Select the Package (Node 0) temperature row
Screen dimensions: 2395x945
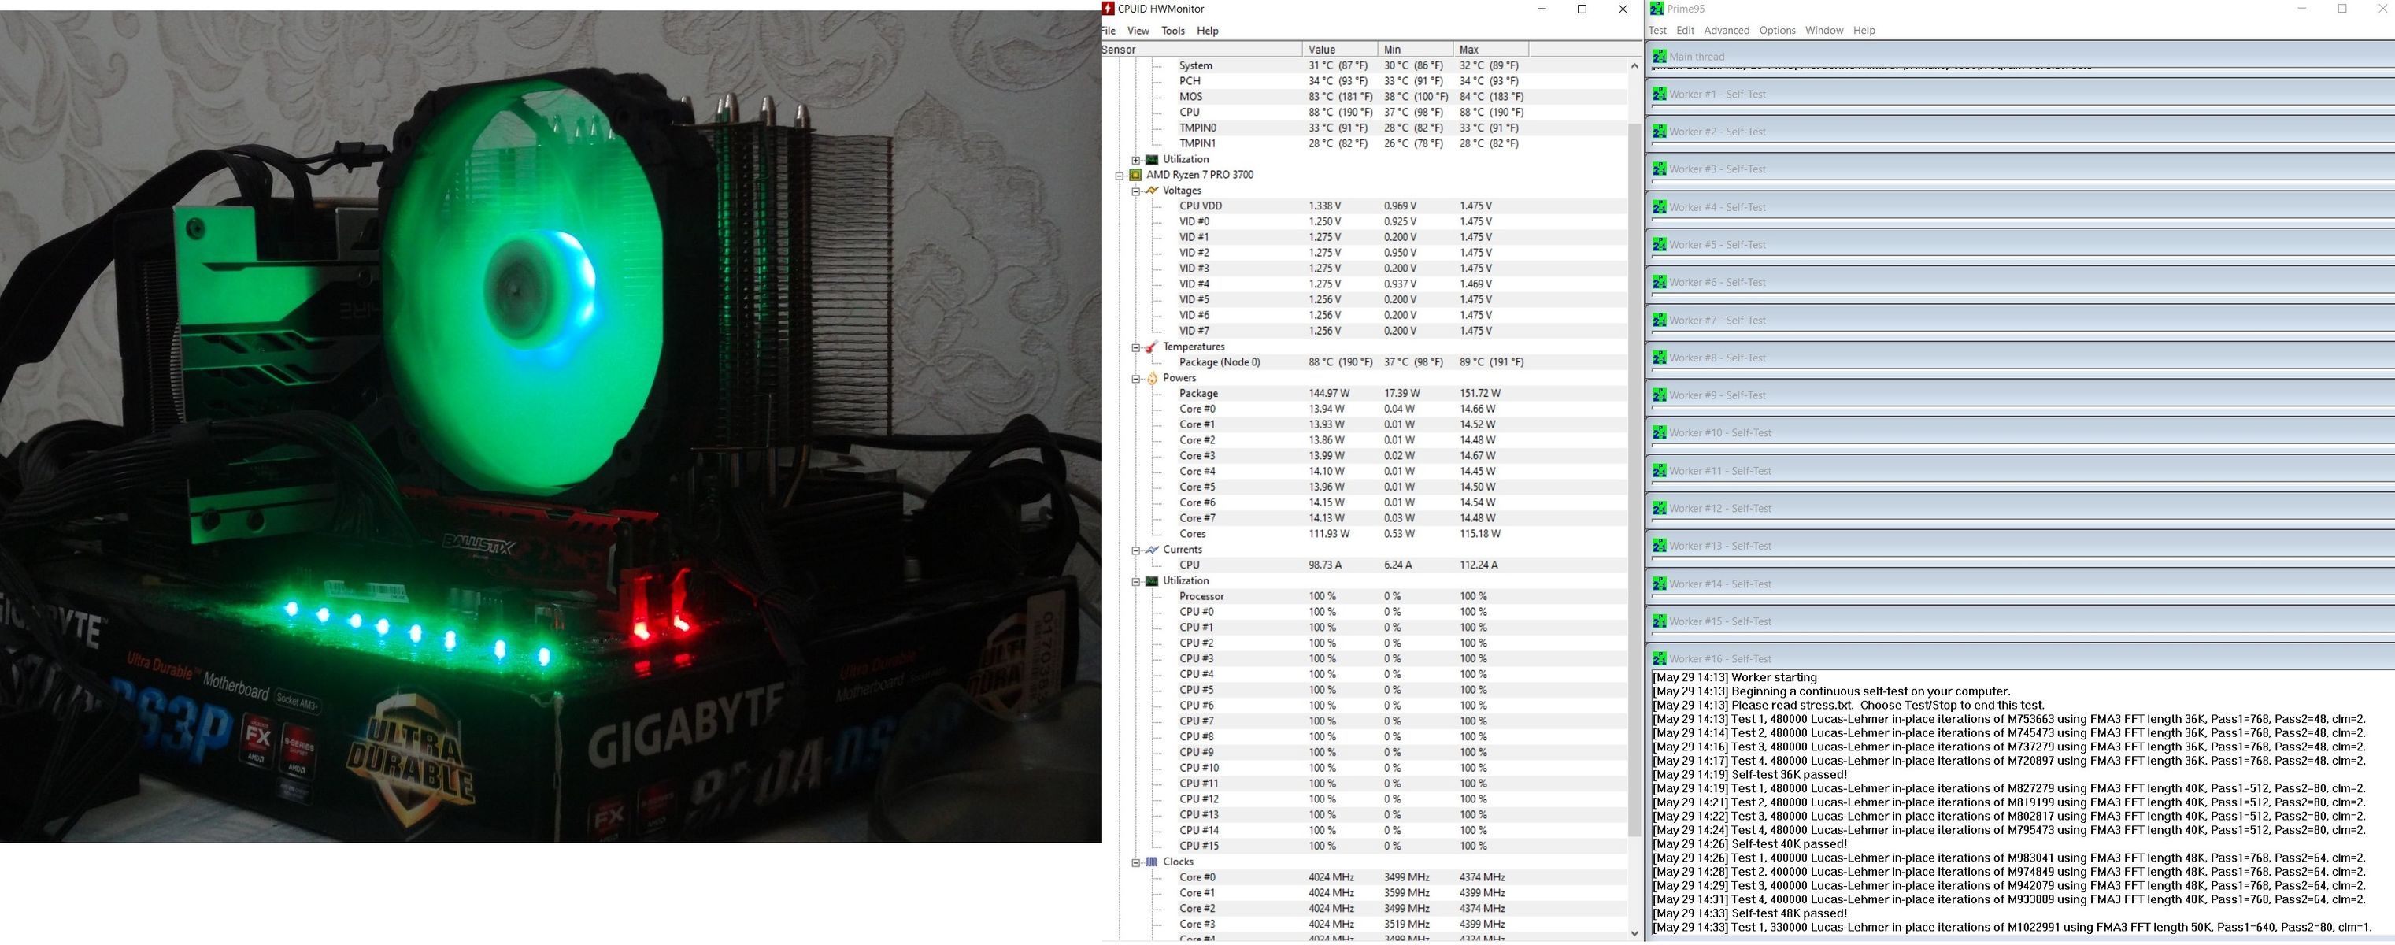1219,361
